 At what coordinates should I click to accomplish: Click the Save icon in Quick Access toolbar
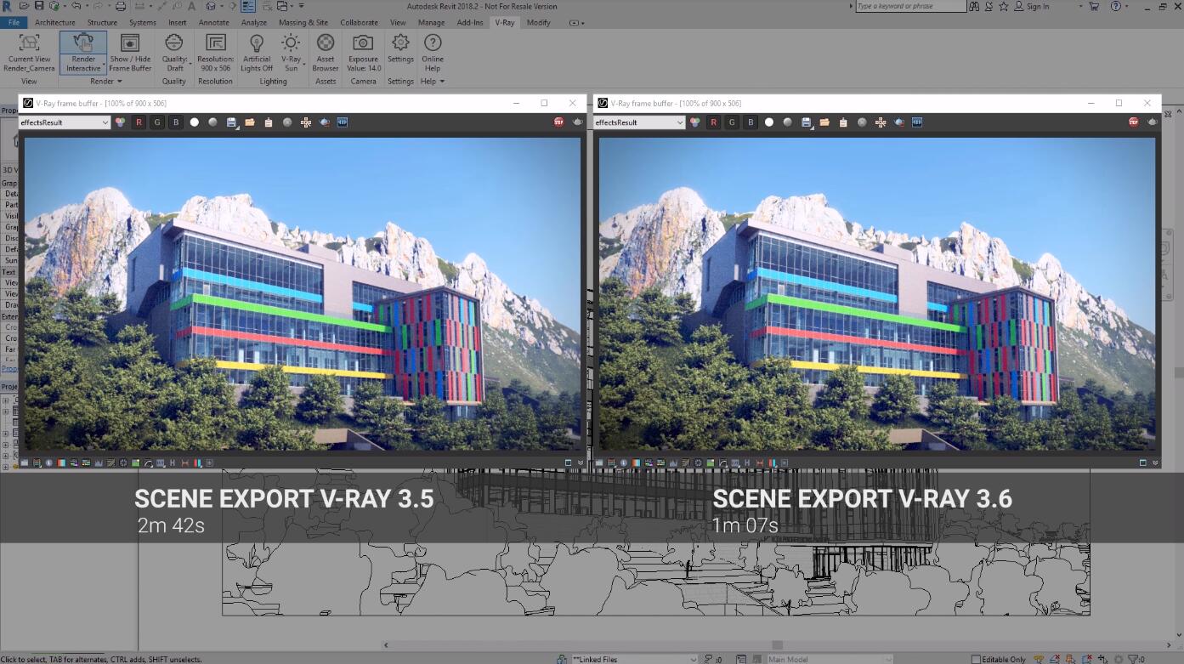tap(39, 6)
